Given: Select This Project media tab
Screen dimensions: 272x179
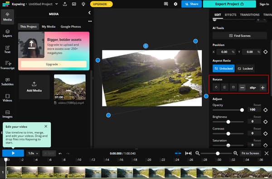Looking at the screenshot, I should click(29, 27).
